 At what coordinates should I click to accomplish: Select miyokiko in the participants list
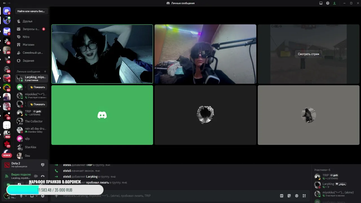[x=336, y=194]
